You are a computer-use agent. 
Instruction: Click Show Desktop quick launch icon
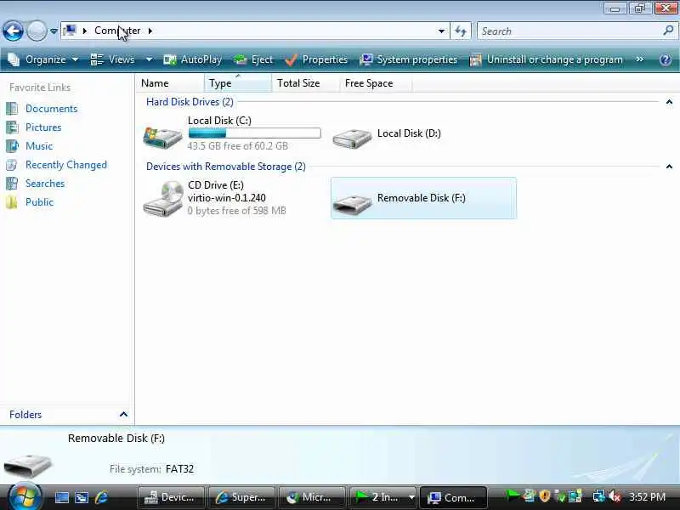(61, 497)
